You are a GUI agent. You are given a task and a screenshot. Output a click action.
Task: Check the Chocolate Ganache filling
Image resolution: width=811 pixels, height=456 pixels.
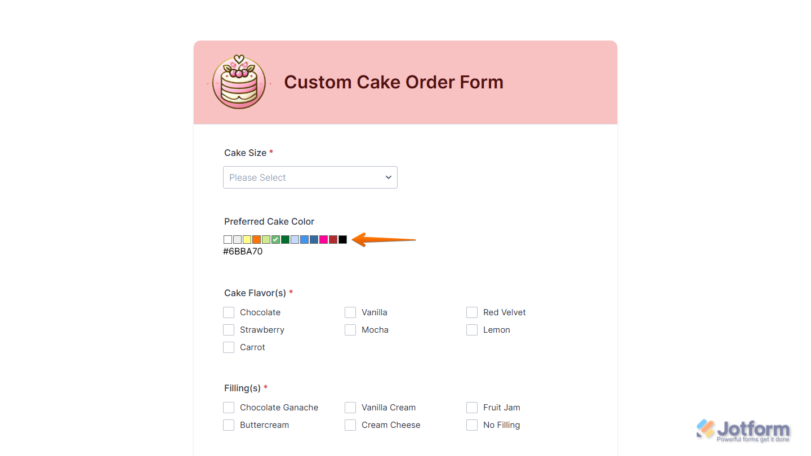click(x=229, y=407)
